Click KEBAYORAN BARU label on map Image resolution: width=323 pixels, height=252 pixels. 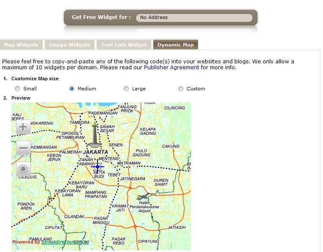tap(81, 185)
